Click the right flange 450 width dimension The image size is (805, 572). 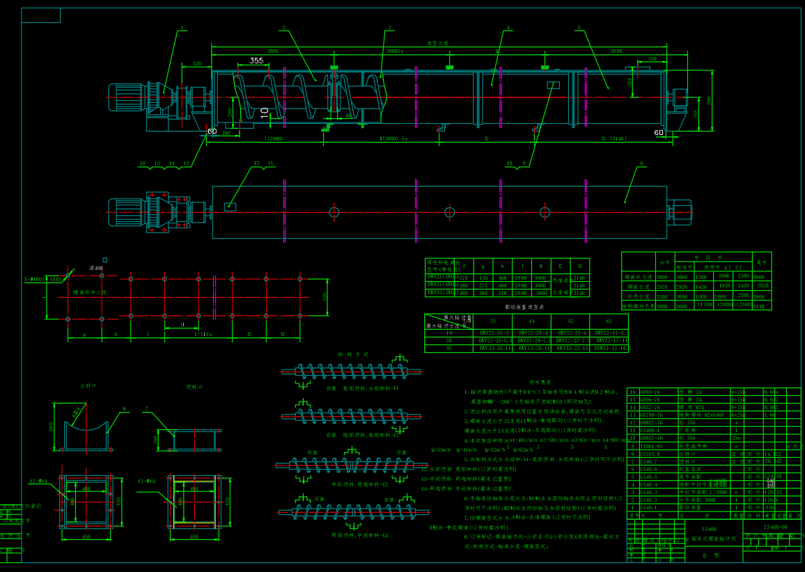coord(194,537)
